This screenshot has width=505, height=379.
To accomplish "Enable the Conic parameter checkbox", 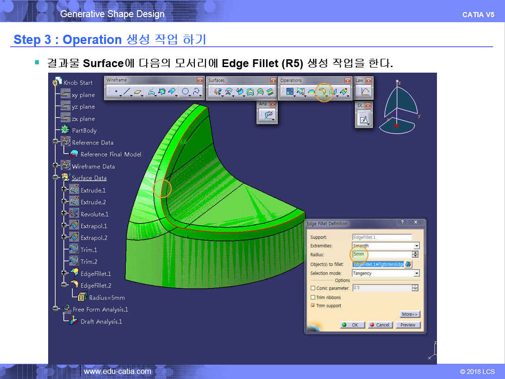I will [x=313, y=288].
